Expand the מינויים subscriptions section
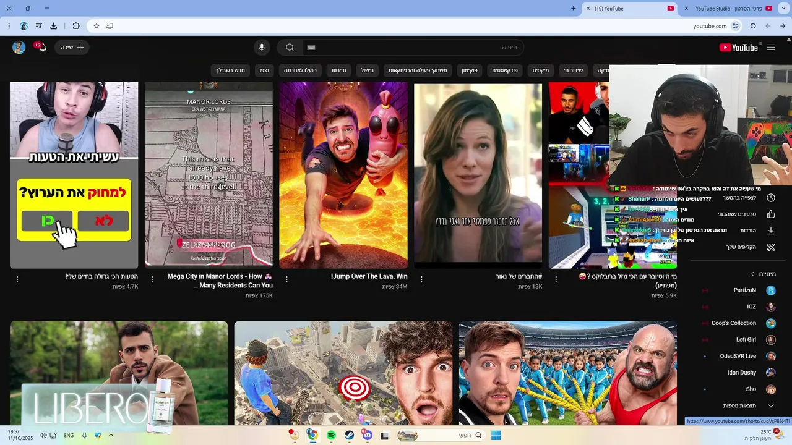This screenshot has width=792, height=445. (x=763, y=274)
